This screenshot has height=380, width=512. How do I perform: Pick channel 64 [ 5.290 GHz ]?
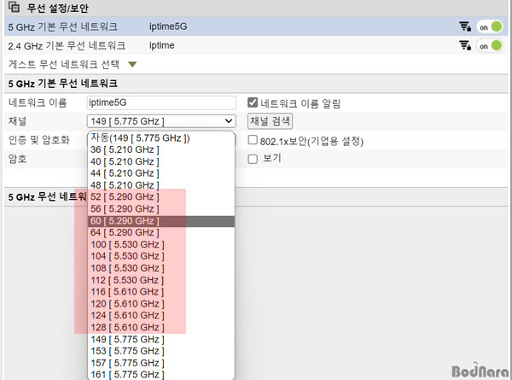pyautogui.click(x=161, y=232)
